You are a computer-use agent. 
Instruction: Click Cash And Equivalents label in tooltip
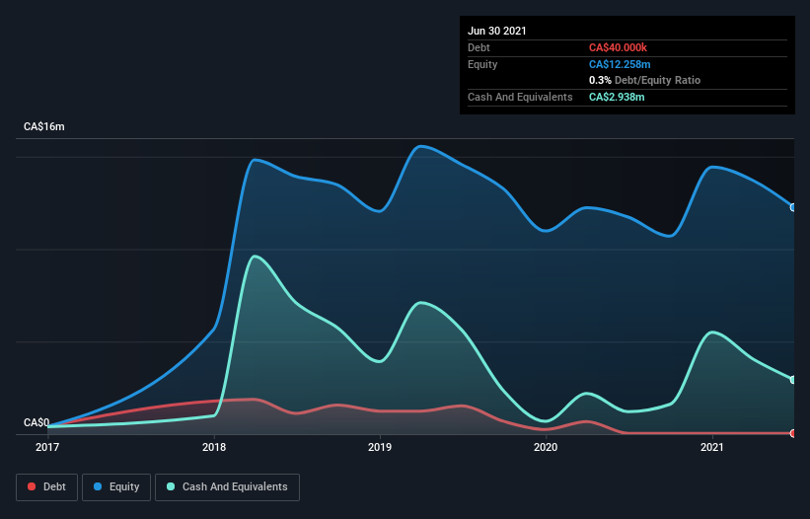pos(520,97)
